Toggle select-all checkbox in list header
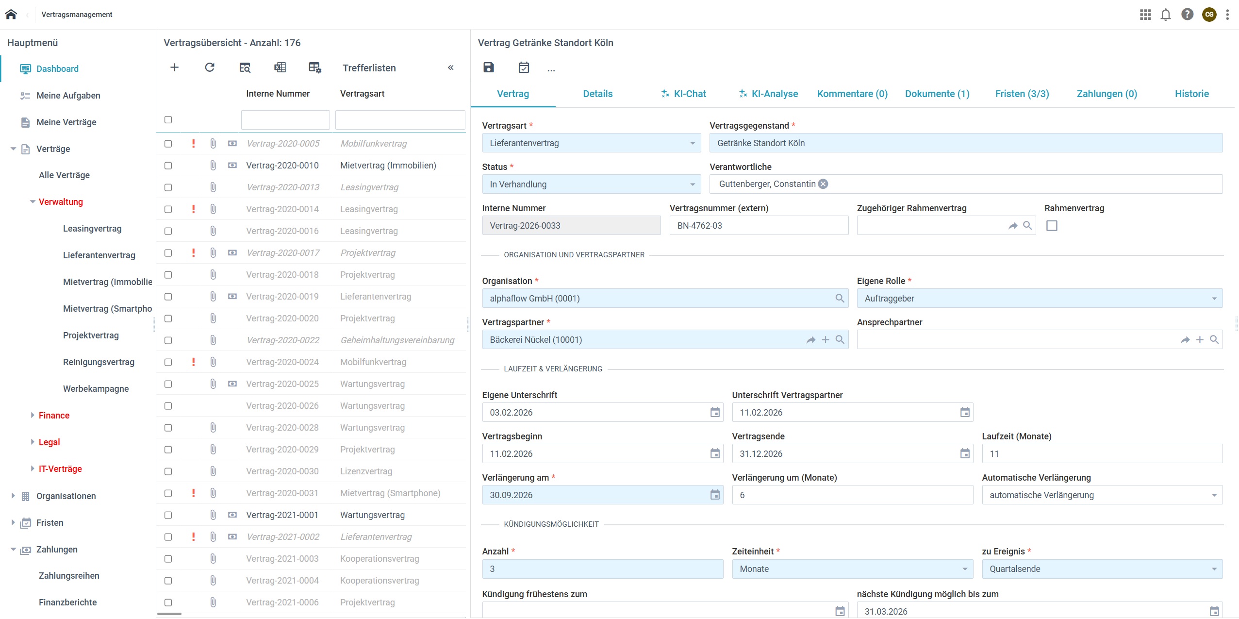This screenshot has width=1239, height=619. [168, 119]
